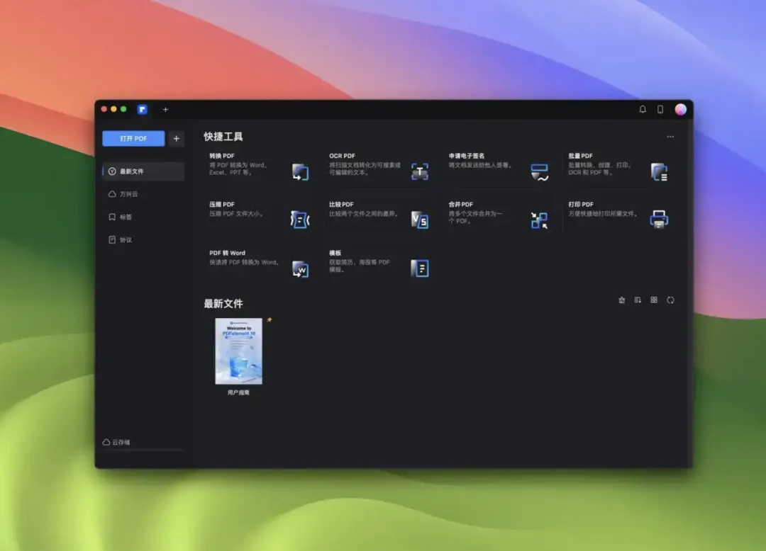Image resolution: width=766 pixels, height=551 pixels.
Task: Click the 合并 PDF tool icon
Action: [539, 220]
